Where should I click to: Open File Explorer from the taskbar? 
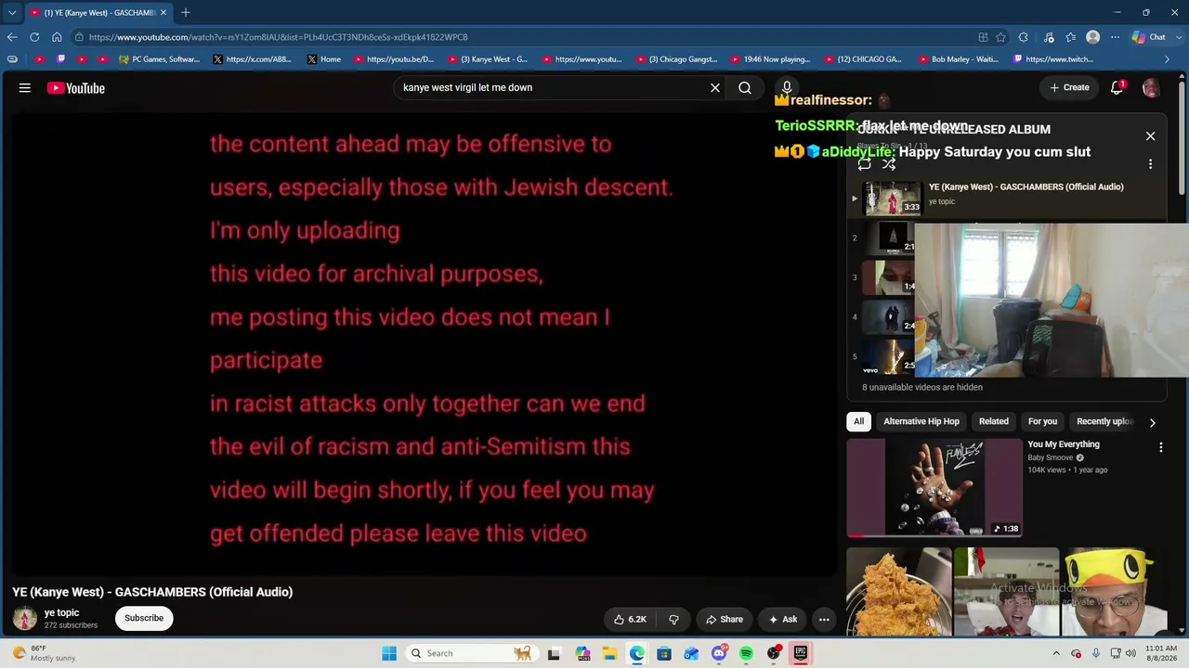coord(609,653)
